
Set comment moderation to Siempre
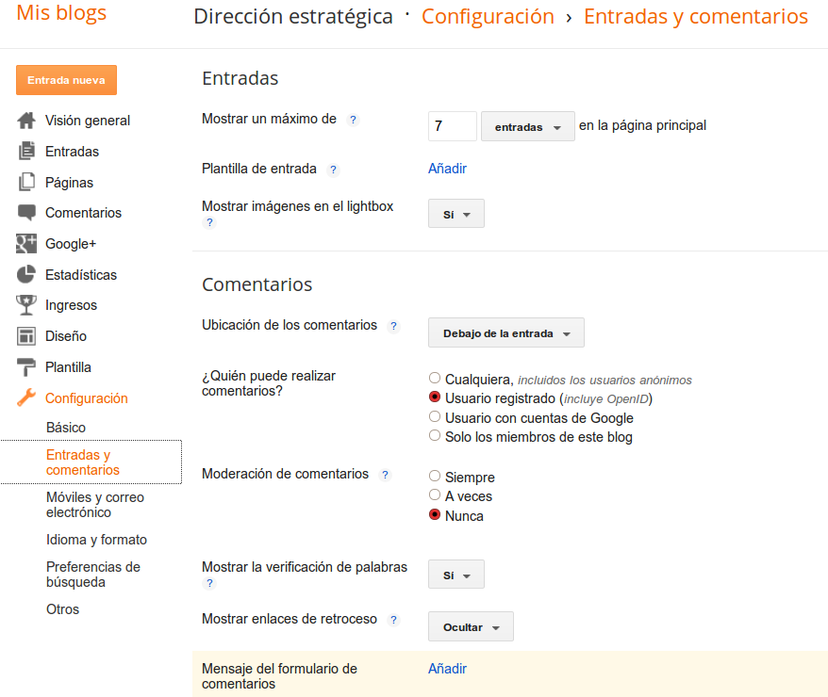[x=435, y=477]
